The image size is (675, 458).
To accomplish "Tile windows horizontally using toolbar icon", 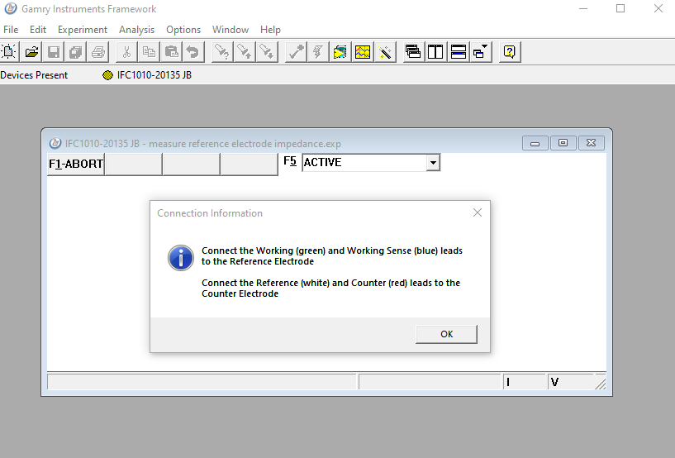I will pyautogui.click(x=458, y=52).
